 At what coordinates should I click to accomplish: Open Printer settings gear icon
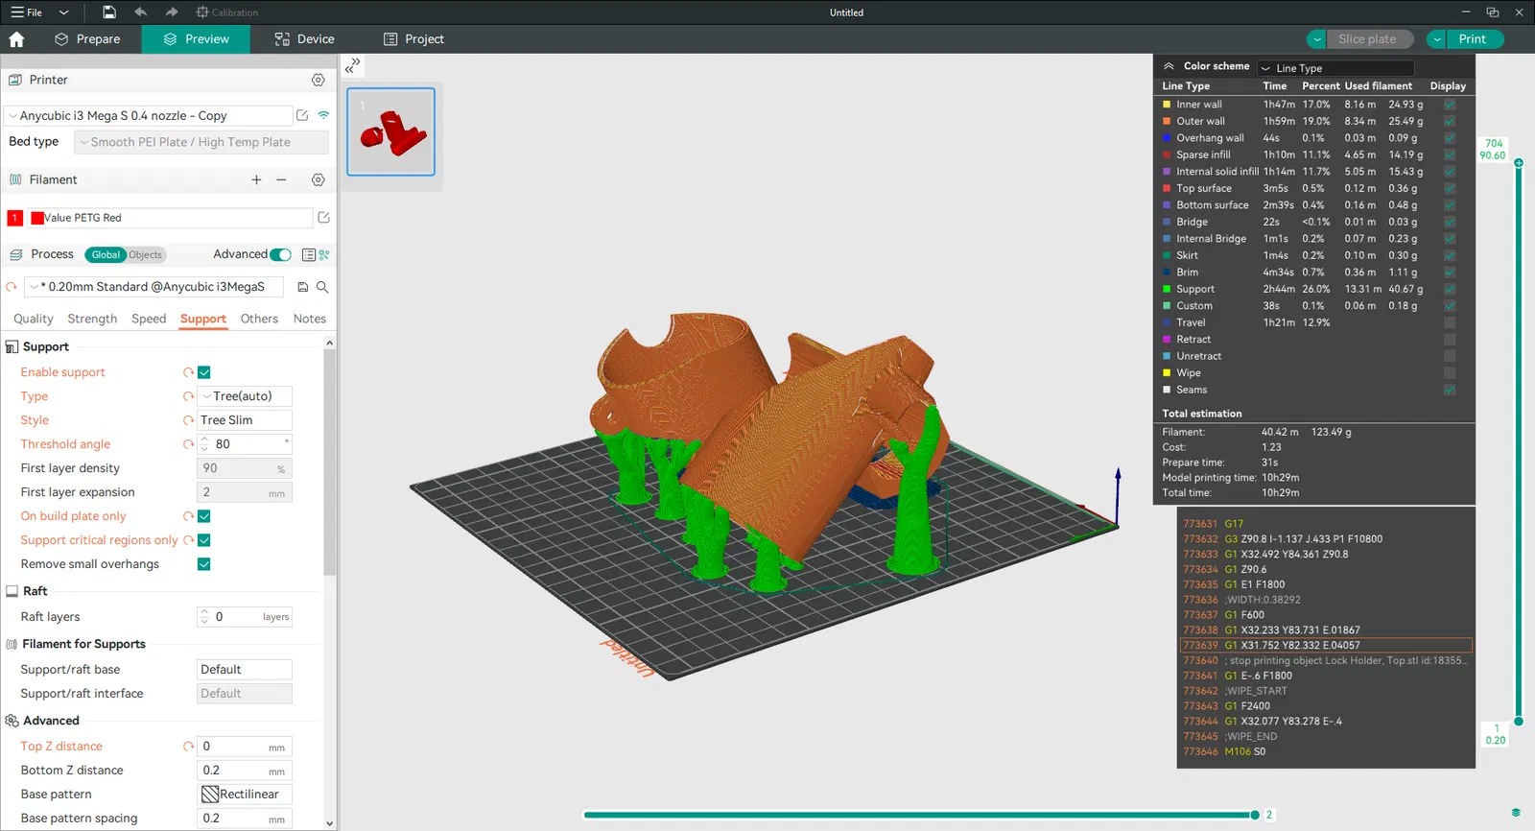pyautogui.click(x=319, y=81)
